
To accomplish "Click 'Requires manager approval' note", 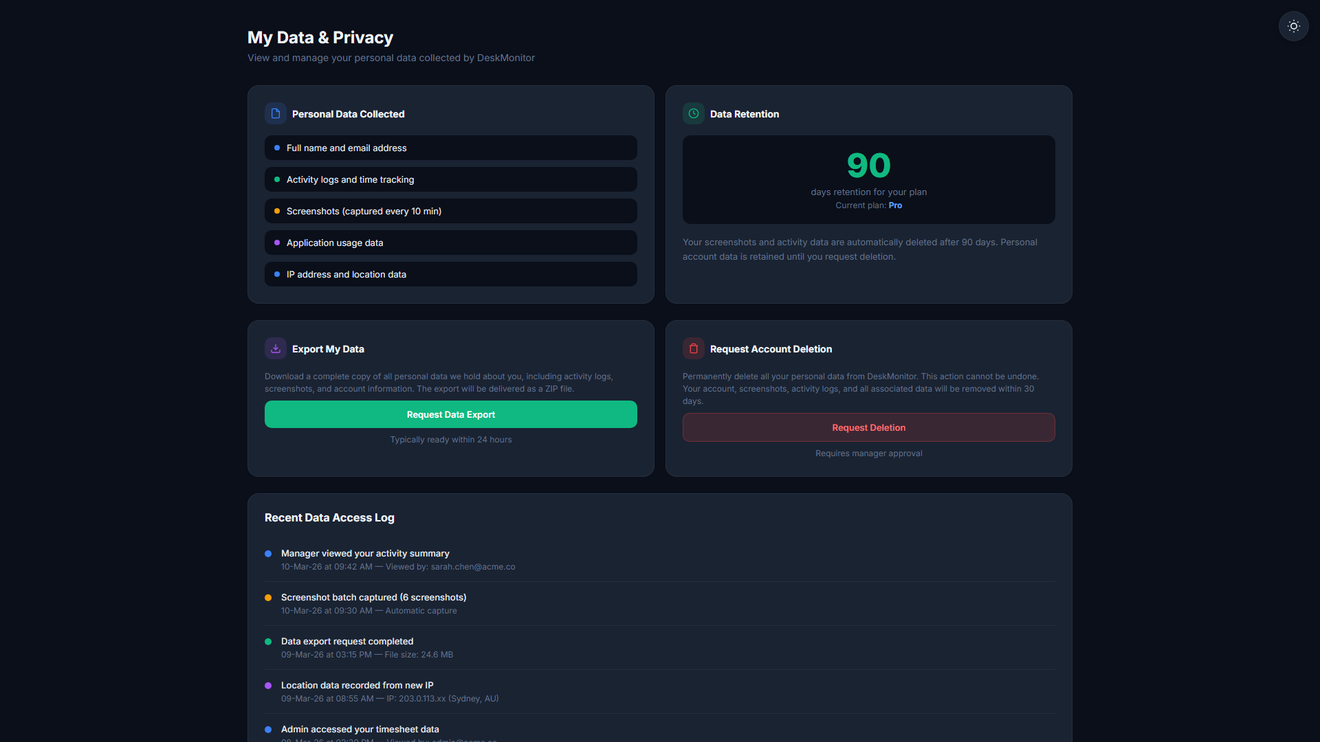I will [869, 453].
